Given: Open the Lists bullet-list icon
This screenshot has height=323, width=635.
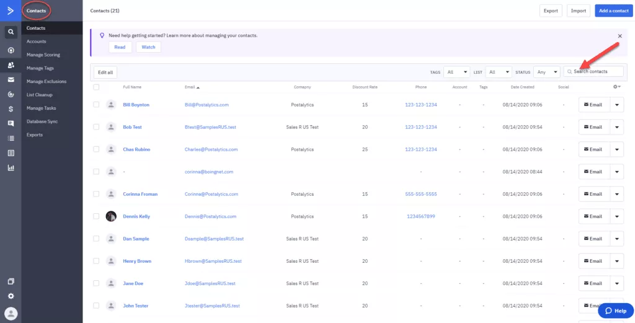Looking at the screenshot, I should pyautogui.click(x=11, y=138).
